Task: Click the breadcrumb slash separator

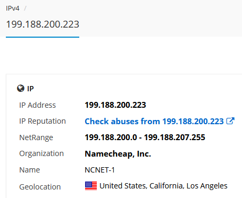Action: pos(25,8)
